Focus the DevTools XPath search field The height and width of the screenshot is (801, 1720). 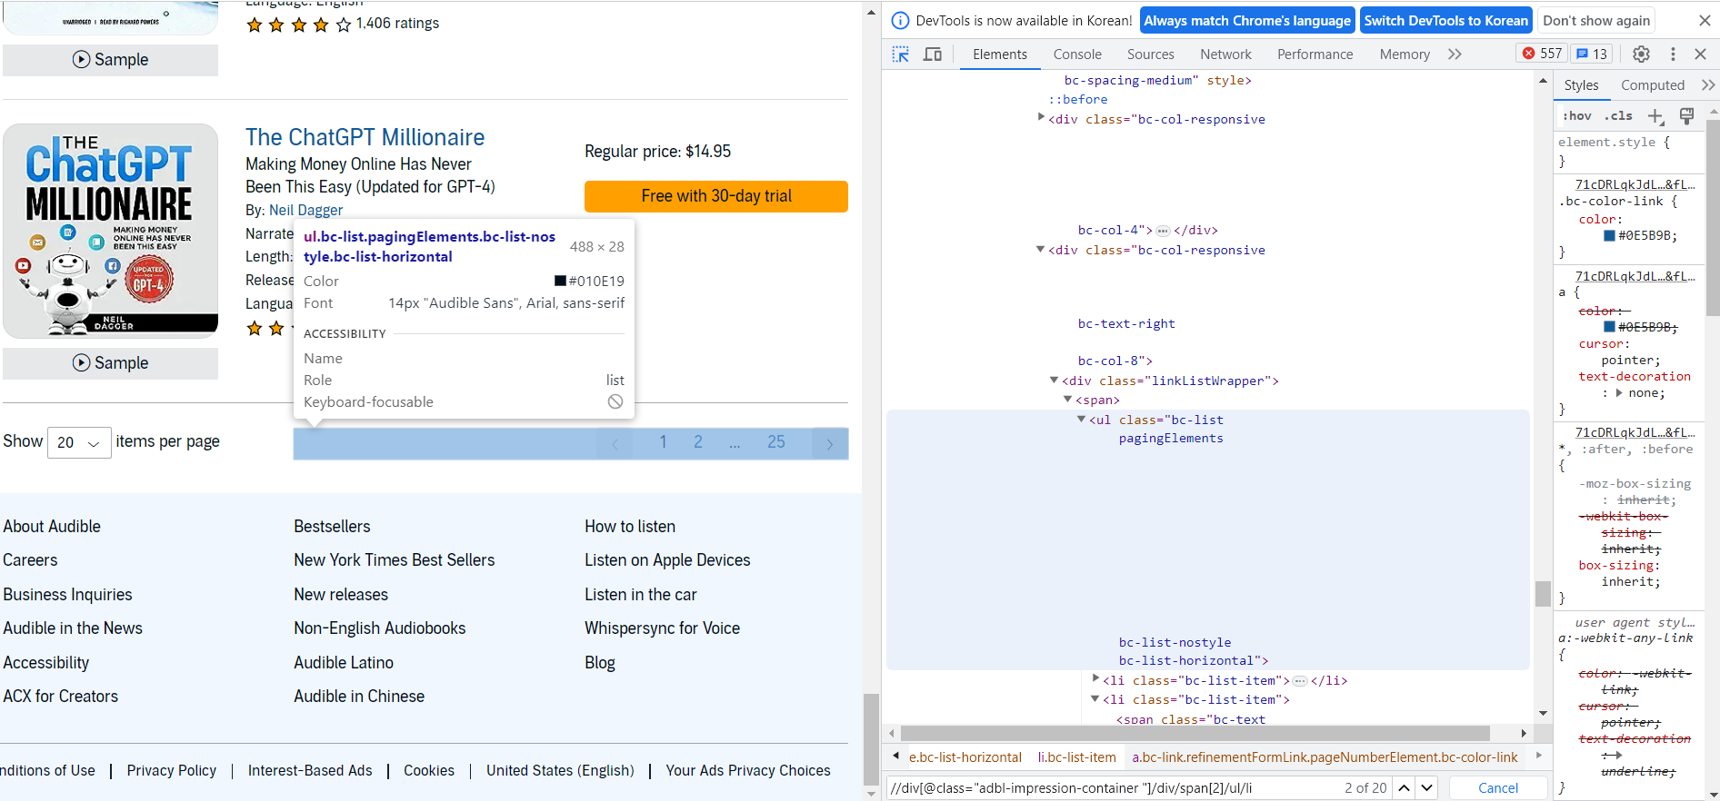pos(1114,788)
